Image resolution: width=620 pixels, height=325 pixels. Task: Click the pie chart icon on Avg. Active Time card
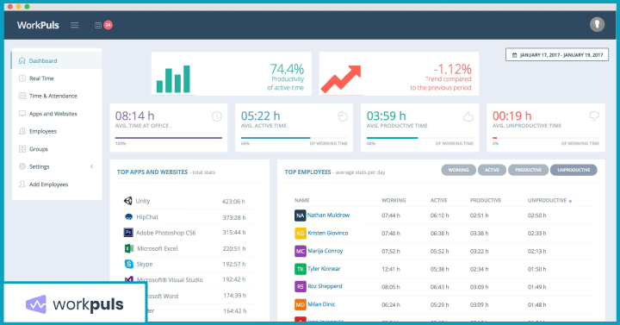click(343, 116)
